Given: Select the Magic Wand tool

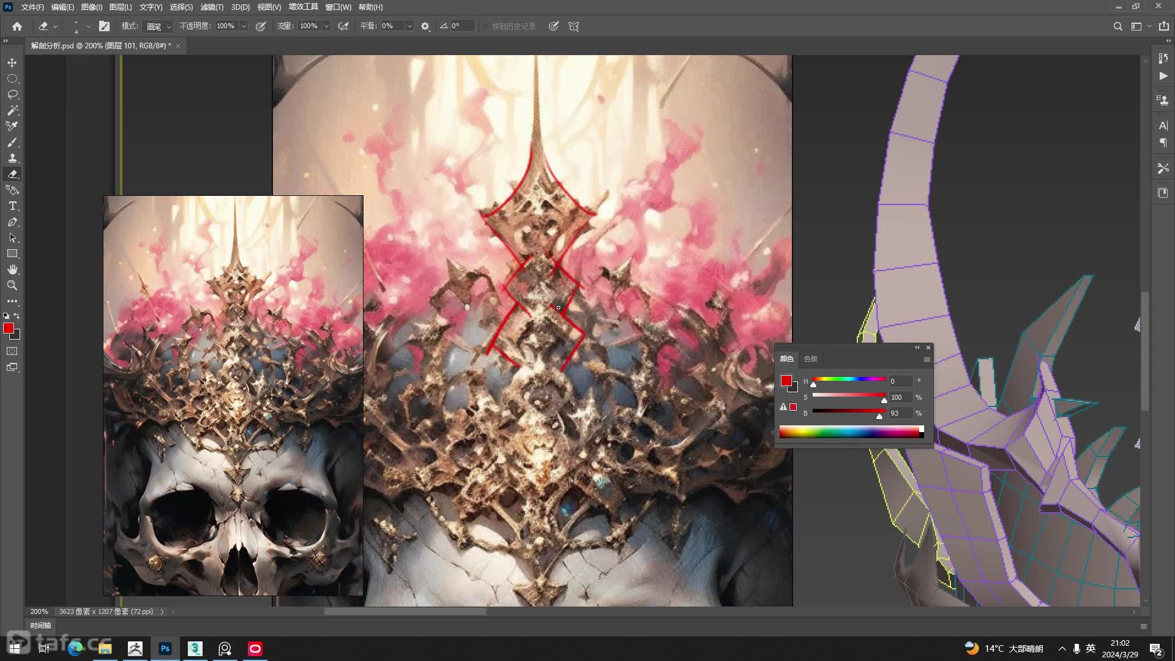Looking at the screenshot, I should (x=12, y=110).
